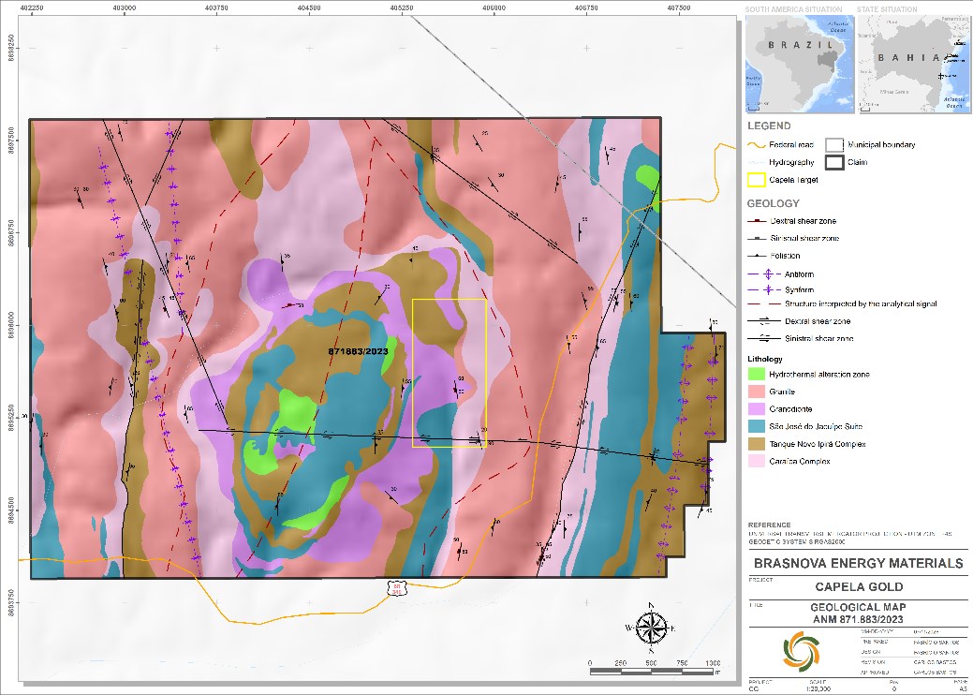
Task: Click the Granodiorite purple swatch
Action: (x=756, y=409)
